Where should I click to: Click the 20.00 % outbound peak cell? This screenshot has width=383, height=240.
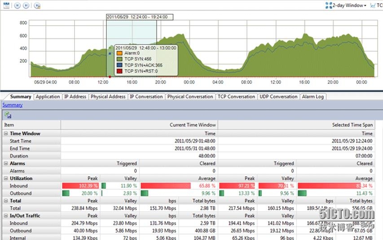click(80, 193)
